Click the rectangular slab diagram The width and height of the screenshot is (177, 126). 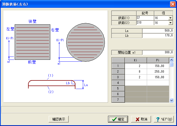[33, 42]
